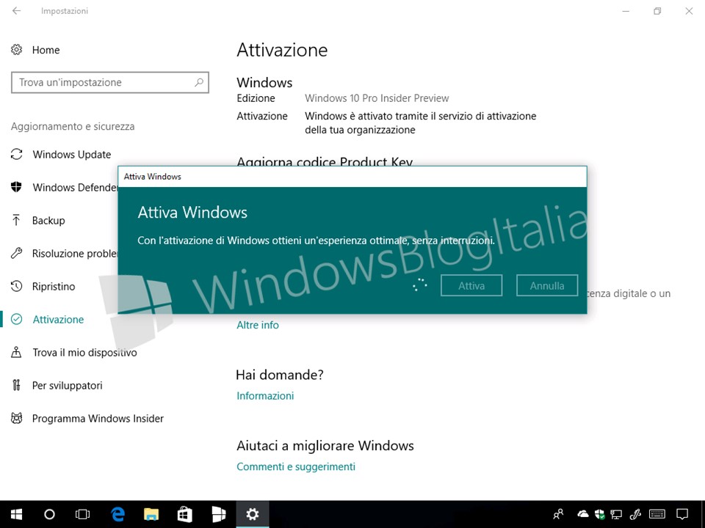This screenshot has height=528, width=705.
Task: Click the Ripristino history icon
Action: click(x=17, y=287)
